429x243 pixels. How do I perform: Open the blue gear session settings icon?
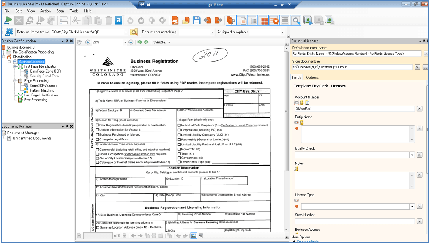(9, 32)
